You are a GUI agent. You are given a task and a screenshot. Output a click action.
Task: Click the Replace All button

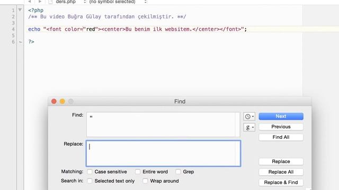click(281, 172)
